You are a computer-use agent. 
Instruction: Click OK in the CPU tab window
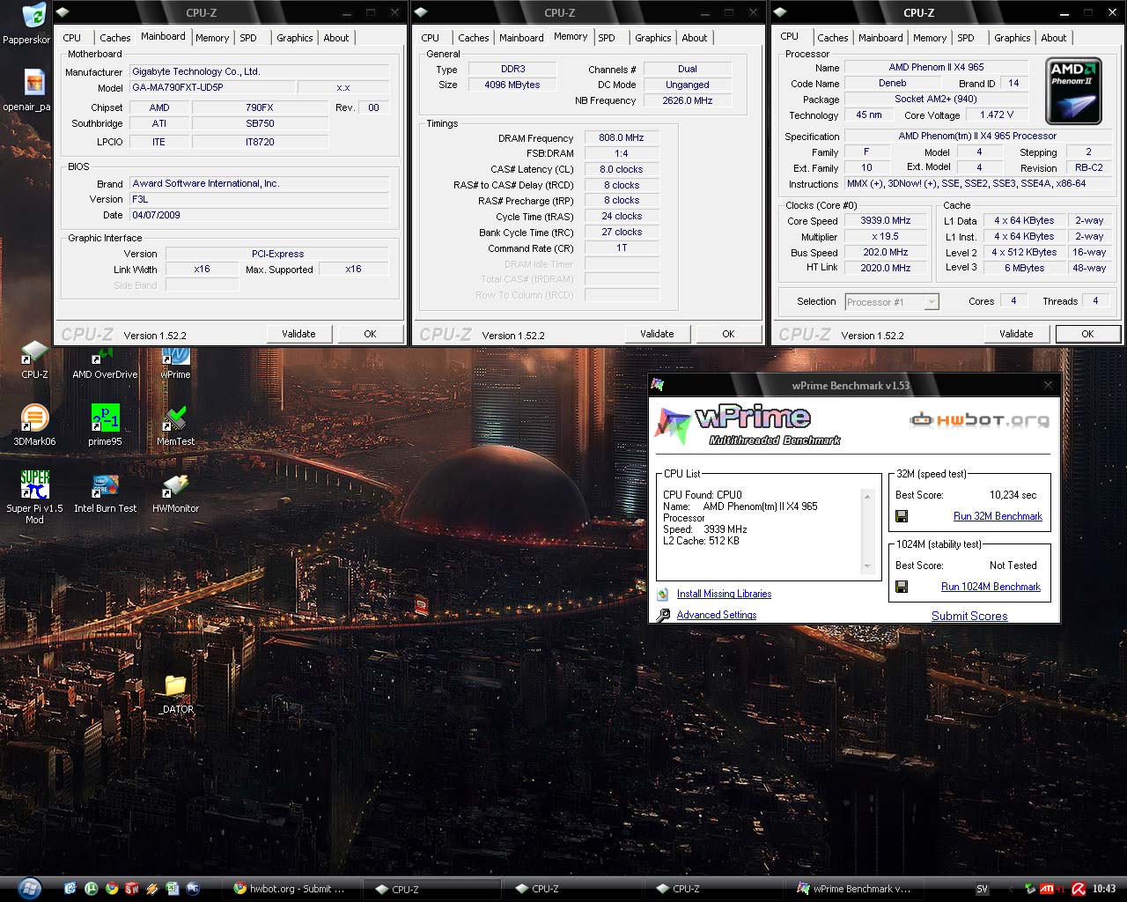[x=1087, y=334]
